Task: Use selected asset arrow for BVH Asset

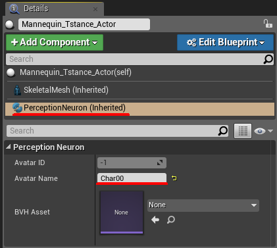Action: click(155, 220)
